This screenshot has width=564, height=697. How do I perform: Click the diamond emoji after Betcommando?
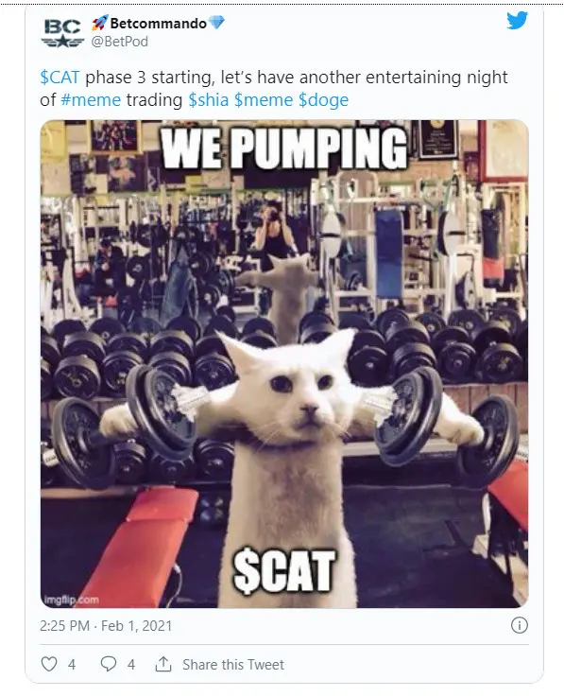(216, 23)
